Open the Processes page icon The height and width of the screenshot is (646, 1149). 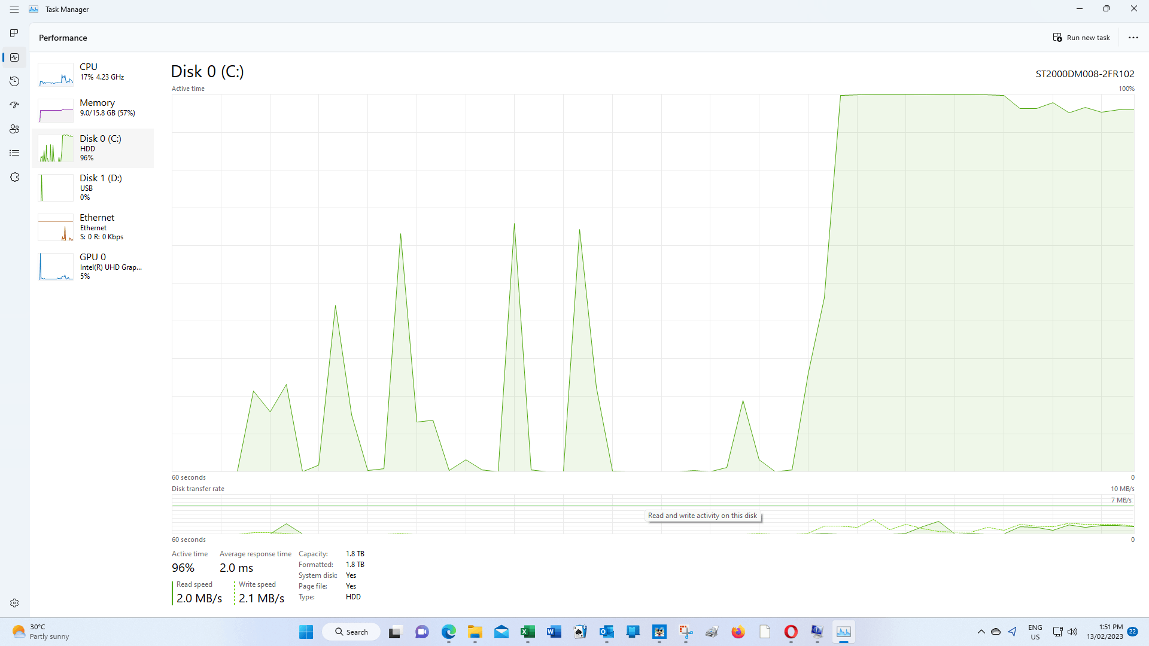click(x=14, y=33)
